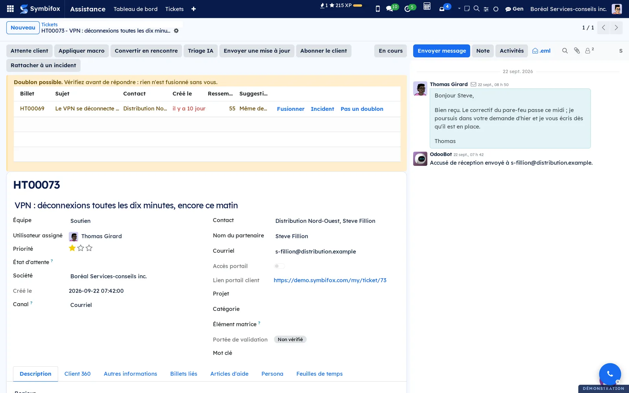
Task: Open the apps grid menu
Action: (x=11, y=9)
